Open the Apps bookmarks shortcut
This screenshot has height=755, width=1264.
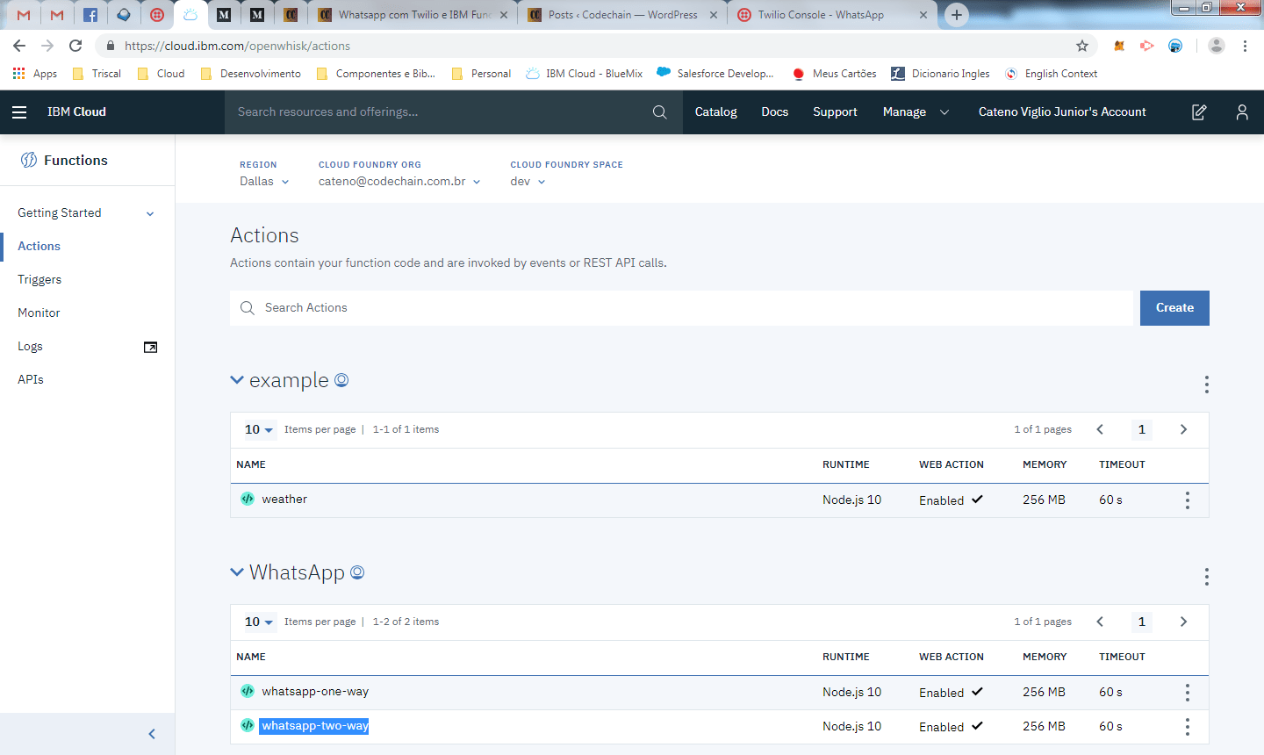click(x=35, y=74)
